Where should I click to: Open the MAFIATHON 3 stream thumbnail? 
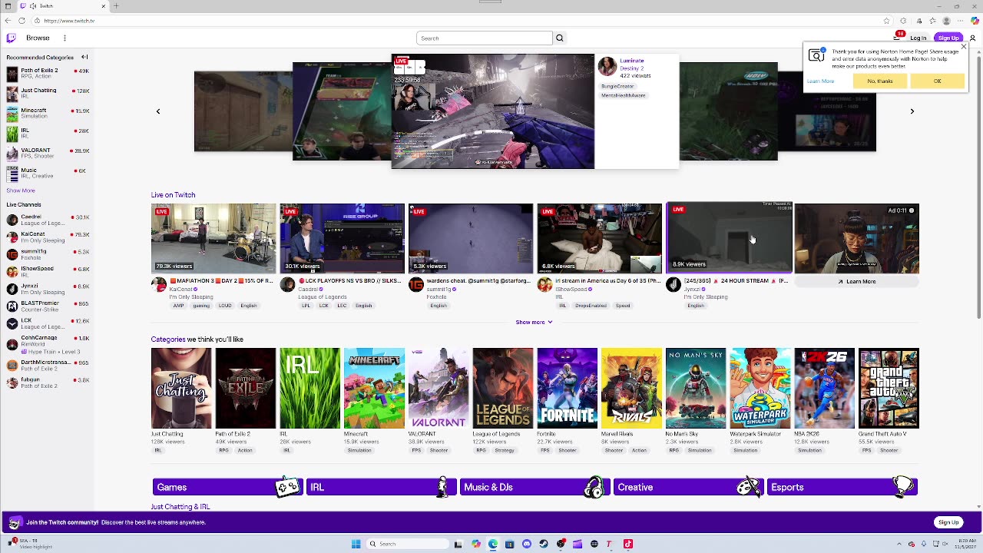pyautogui.click(x=213, y=238)
